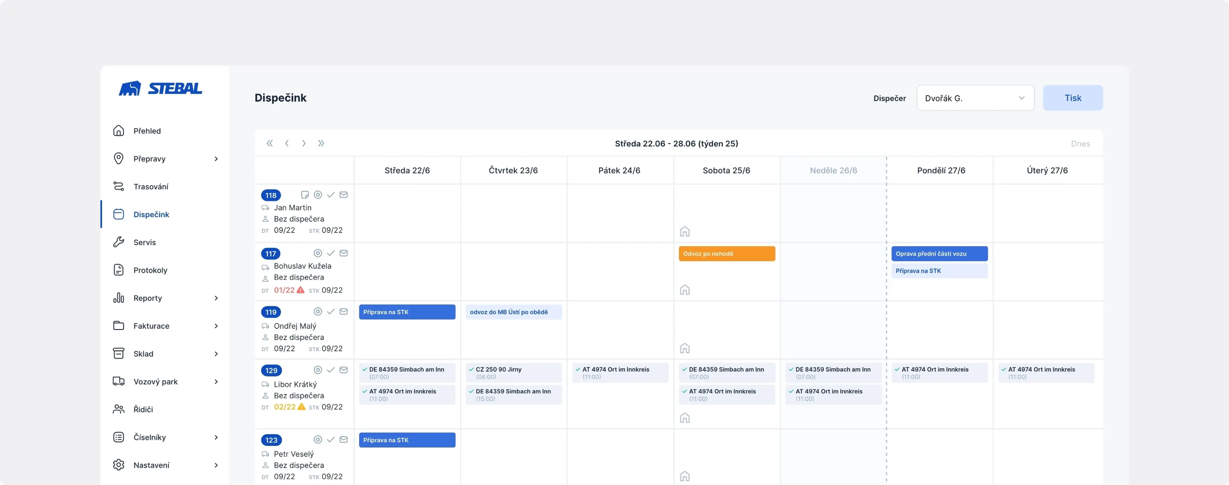Toggle the checkmark for vehicle 123
1229x485 pixels.
coord(331,440)
